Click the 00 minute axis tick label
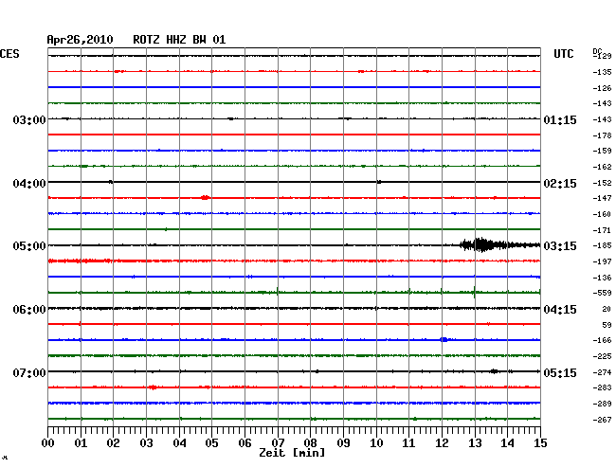Viewport: 616px width, 468px height. [48, 443]
